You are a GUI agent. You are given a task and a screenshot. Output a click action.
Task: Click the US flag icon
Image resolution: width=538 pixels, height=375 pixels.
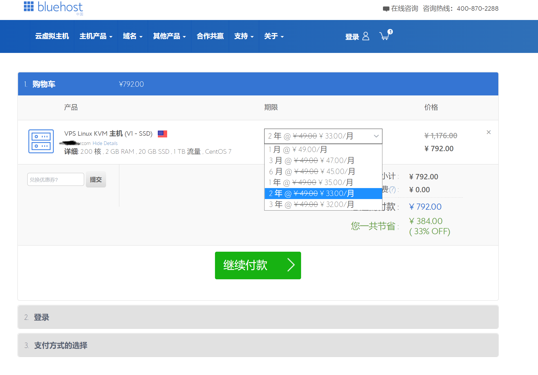pos(162,134)
